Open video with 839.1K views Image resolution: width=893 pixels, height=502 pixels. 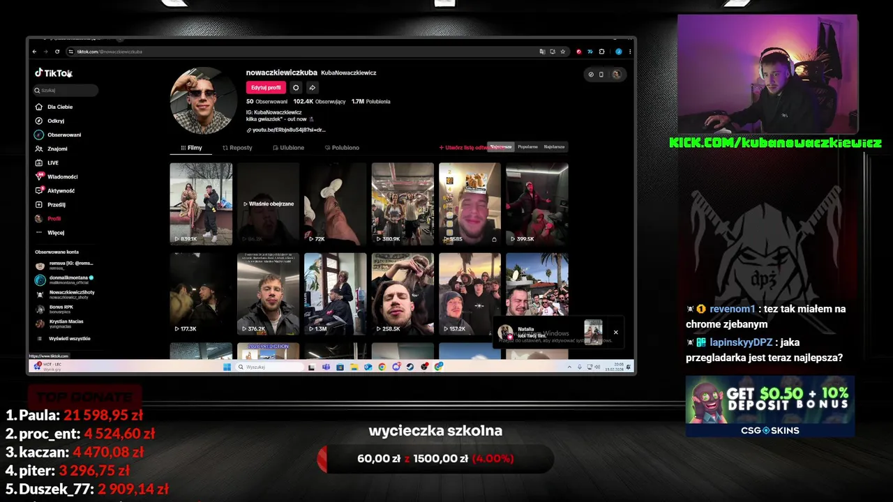(201, 204)
